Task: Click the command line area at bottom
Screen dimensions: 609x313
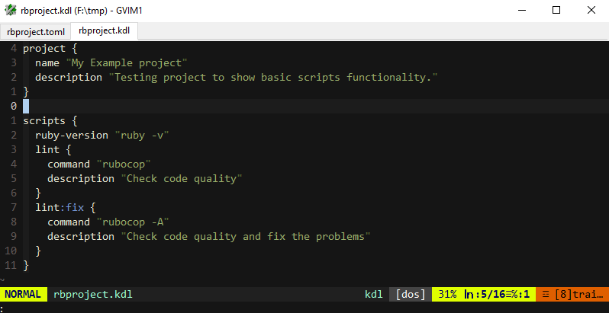Action: (305, 307)
